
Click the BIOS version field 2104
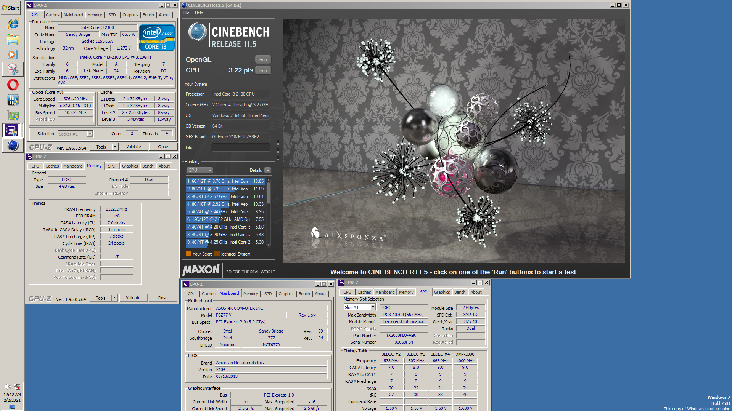[x=271, y=369]
